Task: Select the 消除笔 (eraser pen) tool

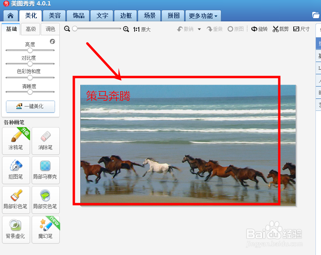Action: point(46,141)
